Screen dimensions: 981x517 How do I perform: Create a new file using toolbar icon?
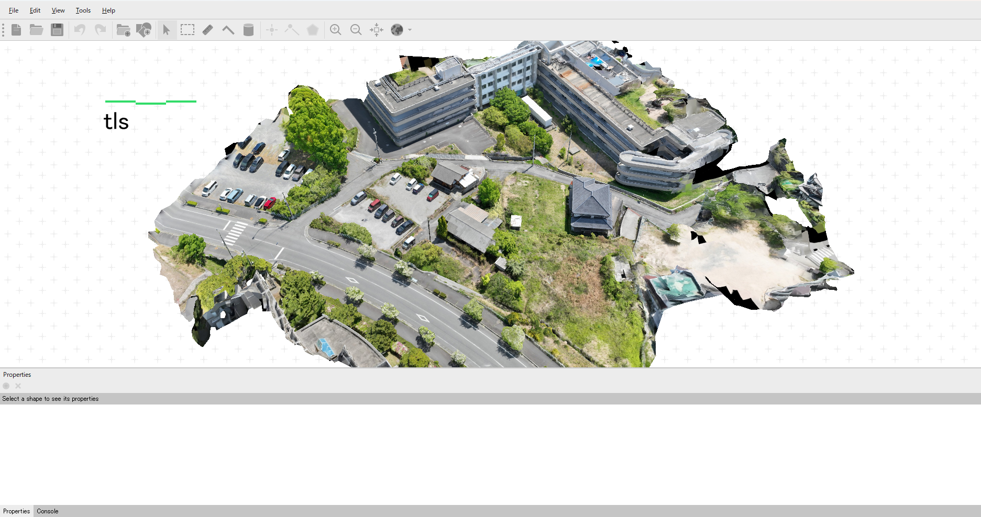click(x=16, y=30)
